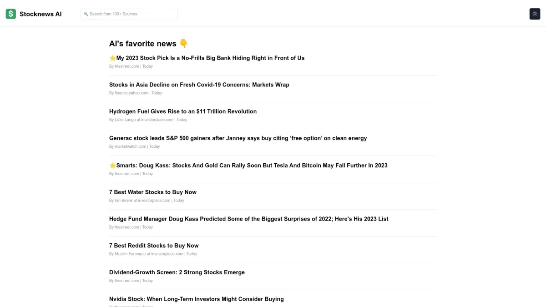Image resolution: width=546 pixels, height=307 pixels.
Task: Open the starred My 2023 Stock Pick article
Action: 210,58
